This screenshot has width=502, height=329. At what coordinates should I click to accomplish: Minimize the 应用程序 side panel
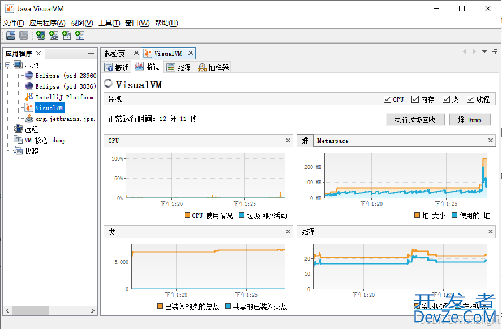click(x=91, y=54)
